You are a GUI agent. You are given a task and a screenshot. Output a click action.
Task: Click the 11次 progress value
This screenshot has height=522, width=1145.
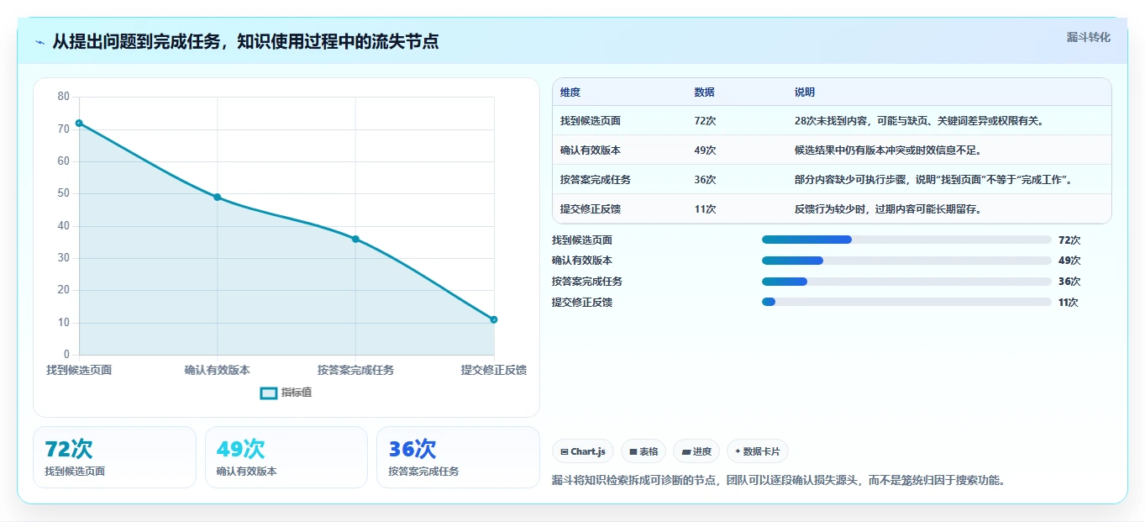(x=1069, y=302)
